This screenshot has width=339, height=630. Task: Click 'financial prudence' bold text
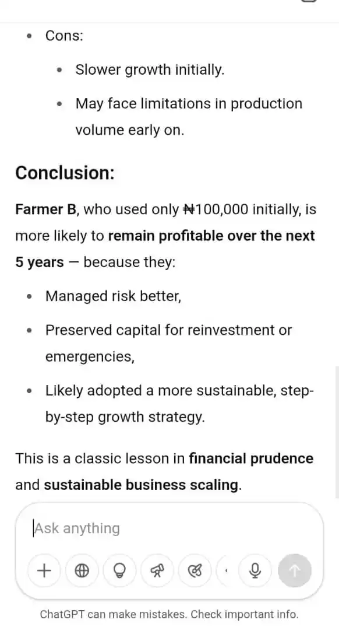click(x=251, y=459)
